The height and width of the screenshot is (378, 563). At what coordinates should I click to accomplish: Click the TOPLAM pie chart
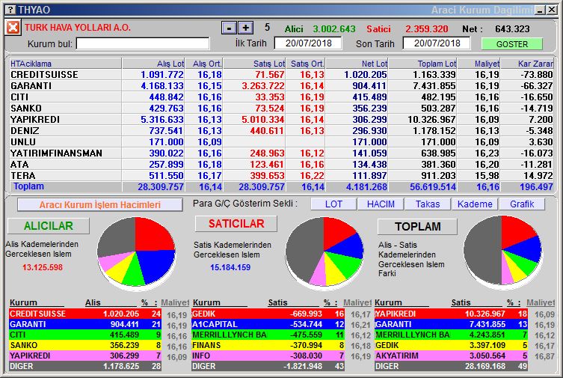coord(502,251)
